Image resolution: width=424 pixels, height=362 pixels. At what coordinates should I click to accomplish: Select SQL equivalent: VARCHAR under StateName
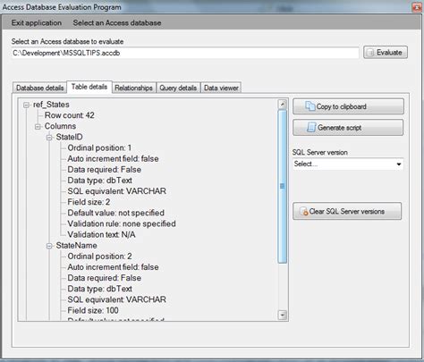(x=116, y=299)
